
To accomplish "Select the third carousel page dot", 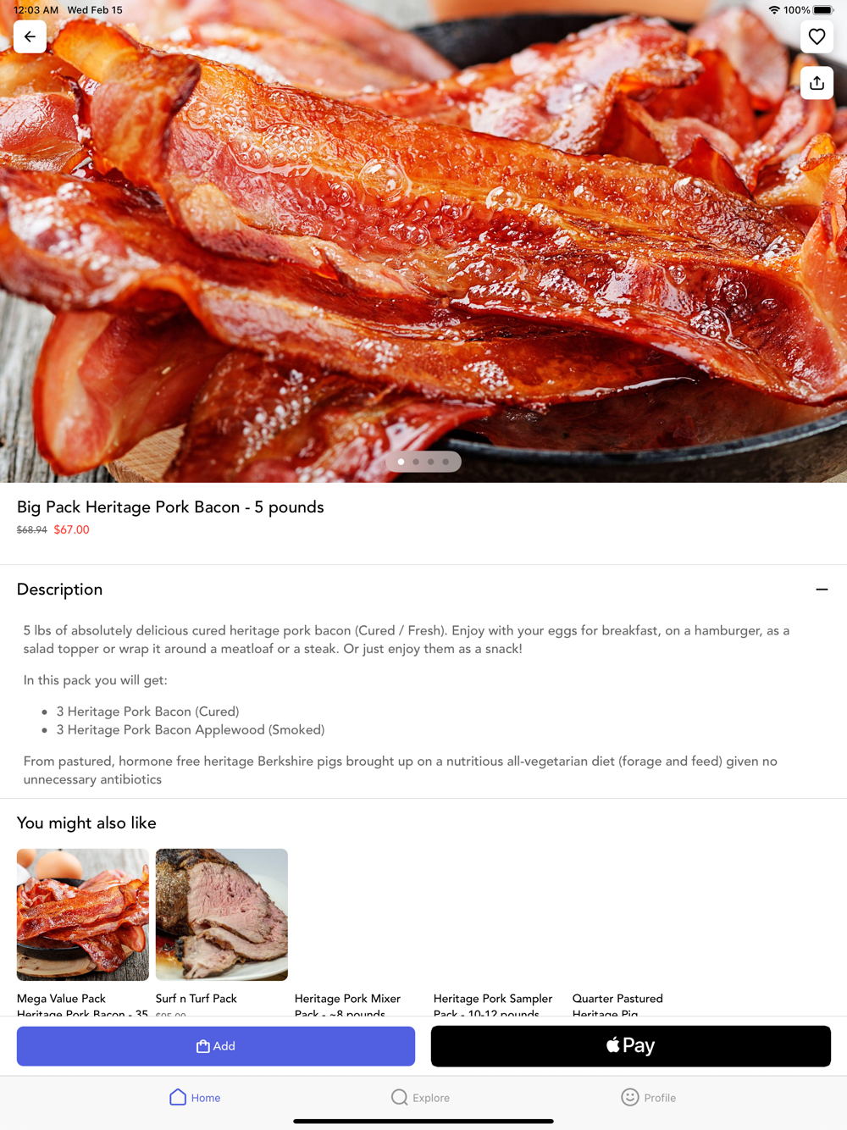I will (x=431, y=462).
